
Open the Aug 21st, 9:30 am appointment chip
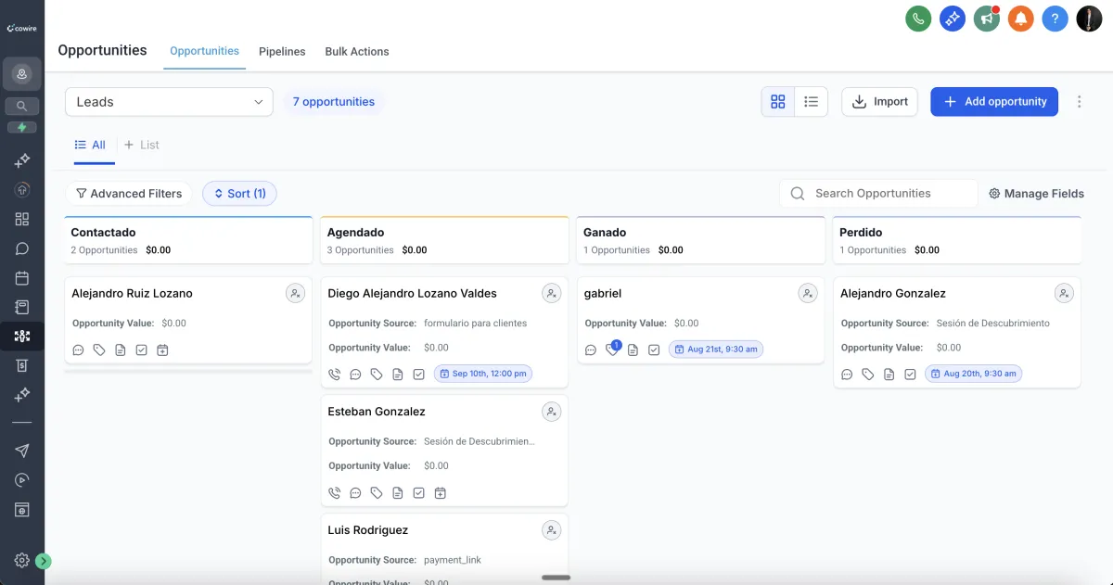click(x=716, y=350)
